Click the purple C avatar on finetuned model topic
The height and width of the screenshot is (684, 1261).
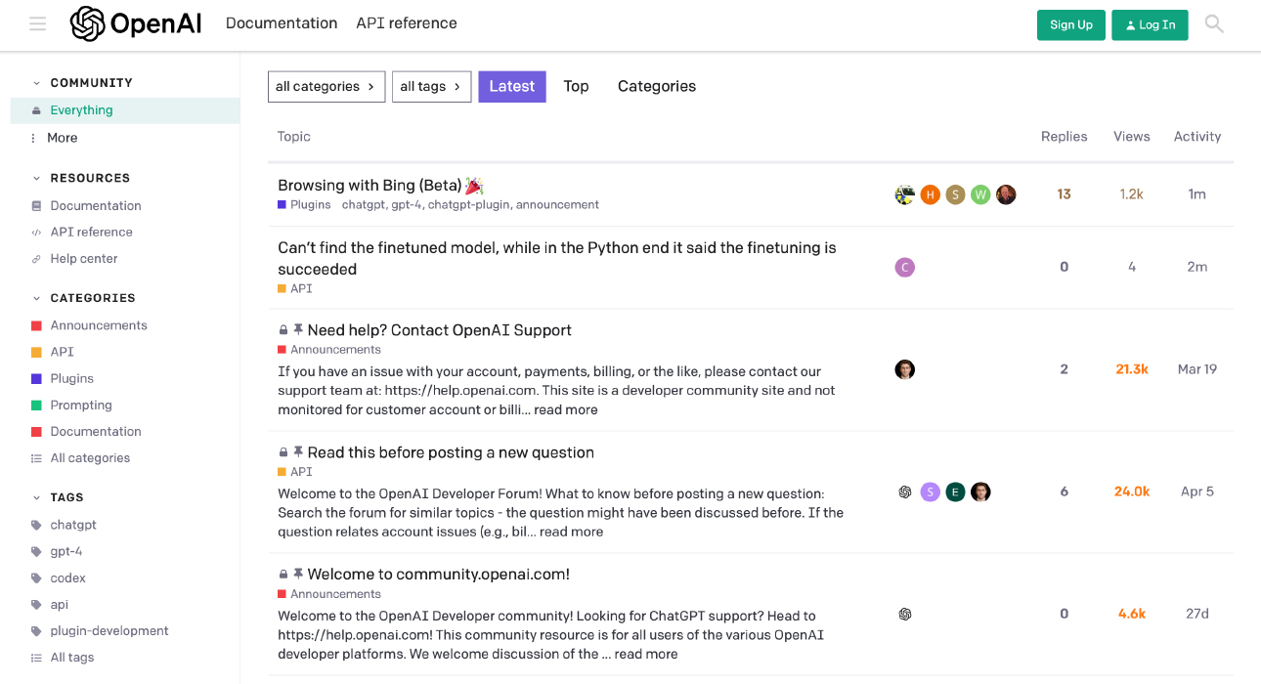[x=904, y=267]
